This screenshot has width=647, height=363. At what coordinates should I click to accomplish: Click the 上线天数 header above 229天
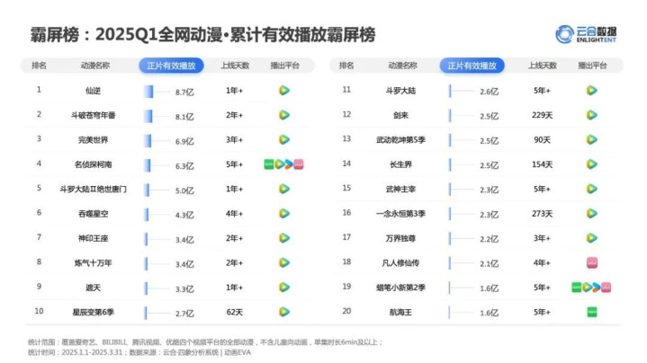(x=543, y=66)
